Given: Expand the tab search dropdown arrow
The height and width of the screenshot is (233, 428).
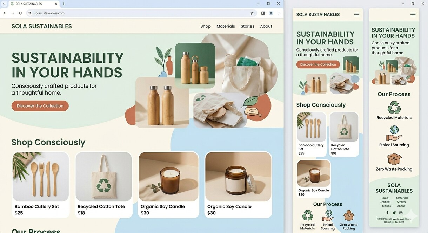Looking at the screenshot, I should (x=4, y=4).
